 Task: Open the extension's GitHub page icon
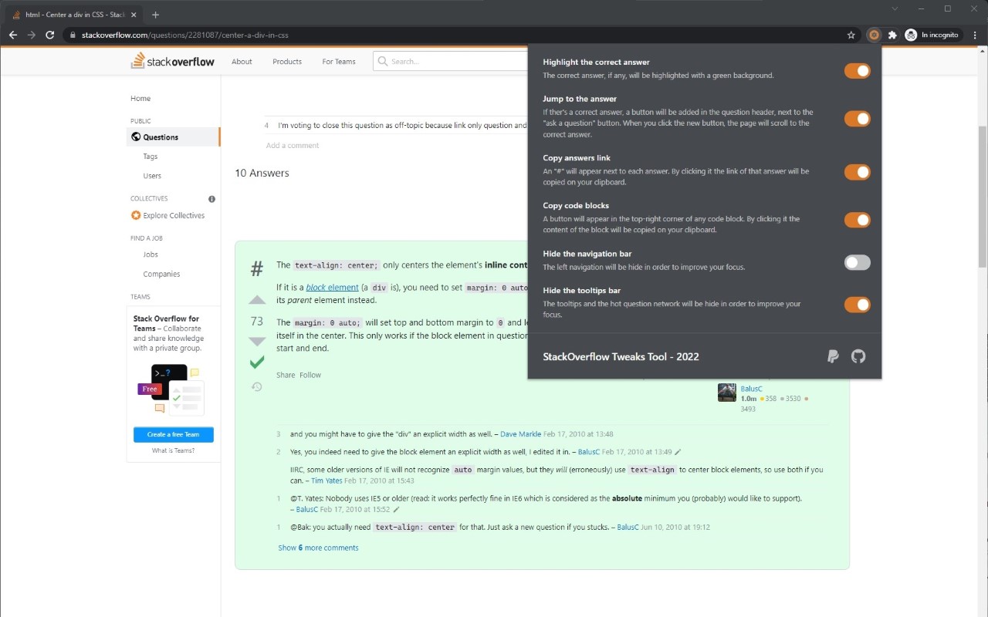[x=858, y=356]
